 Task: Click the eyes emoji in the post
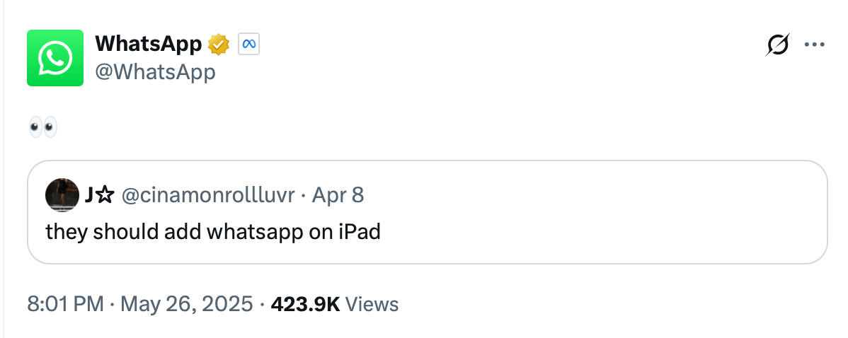(42, 128)
